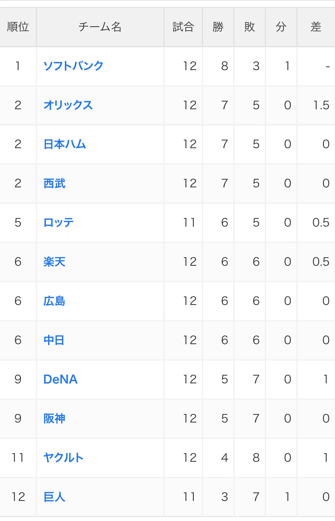Click the 順位 column header

tap(18, 27)
